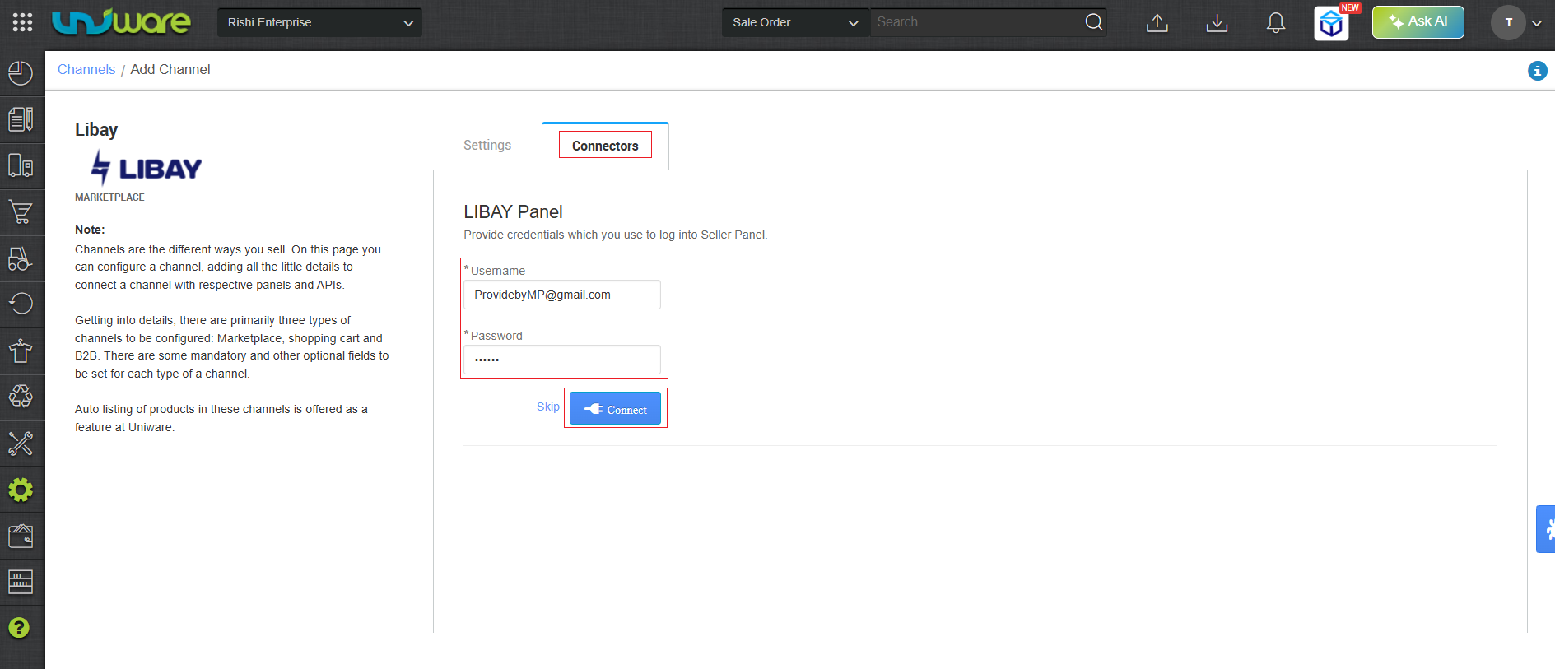Open the barcode shelf sidebar icon
1555x669 pixels.
tap(21, 582)
